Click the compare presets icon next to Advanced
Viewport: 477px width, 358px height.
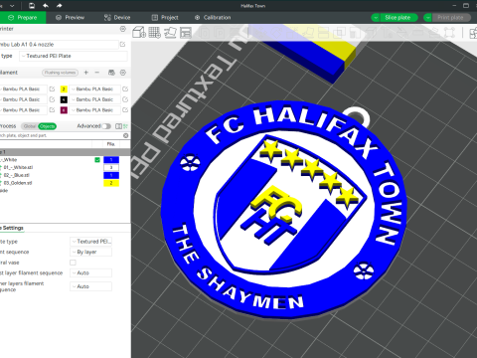pyautogui.click(x=118, y=126)
